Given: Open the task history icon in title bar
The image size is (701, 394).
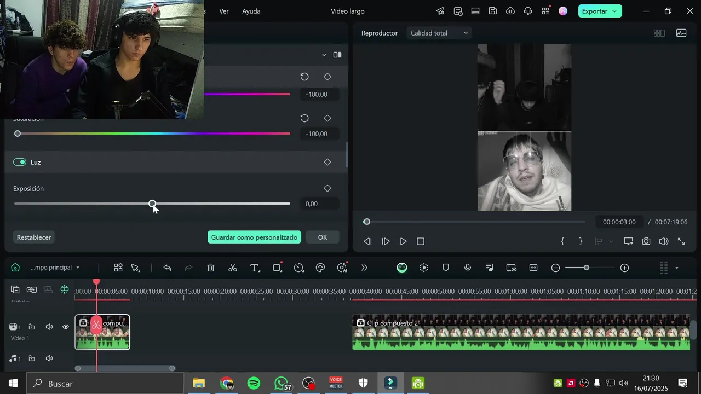Looking at the screenshot, I should click(458, 11).
